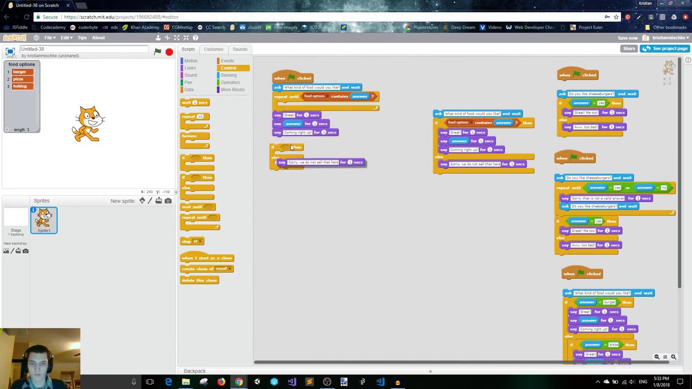This screenshot has height=389, width=692.
Task: Select the Duplicate stamp tool
Action: [x=158, y=38]
